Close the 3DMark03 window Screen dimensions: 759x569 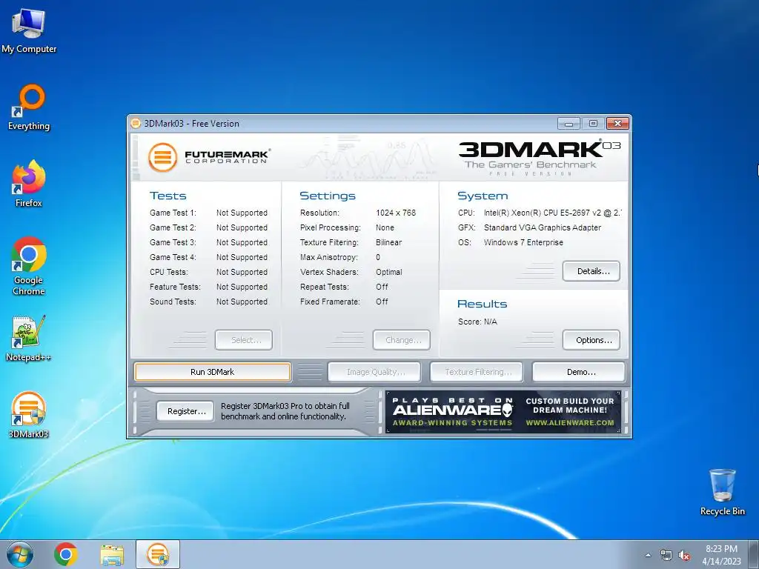coord(617,124)
